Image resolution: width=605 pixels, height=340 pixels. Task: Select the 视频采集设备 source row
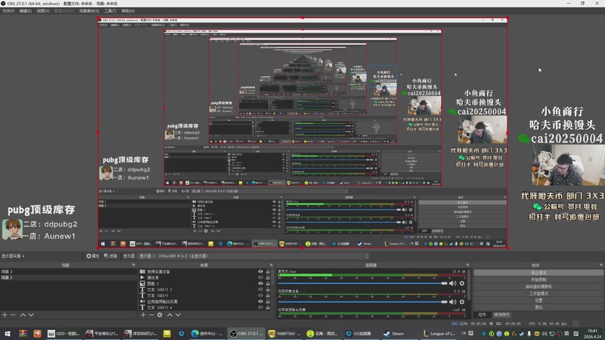[205, 271]
